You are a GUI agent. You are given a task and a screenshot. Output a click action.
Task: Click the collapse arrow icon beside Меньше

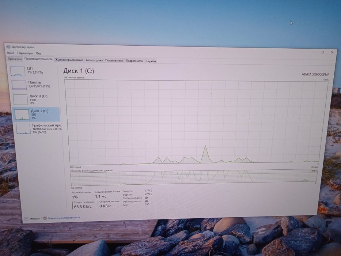26,219
